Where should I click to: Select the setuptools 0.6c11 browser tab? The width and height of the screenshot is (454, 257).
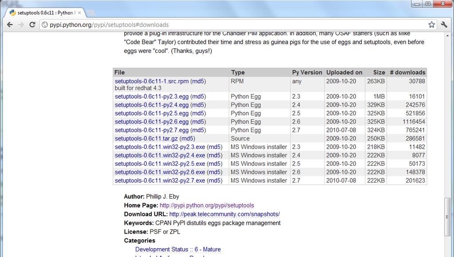coord(45,13)
